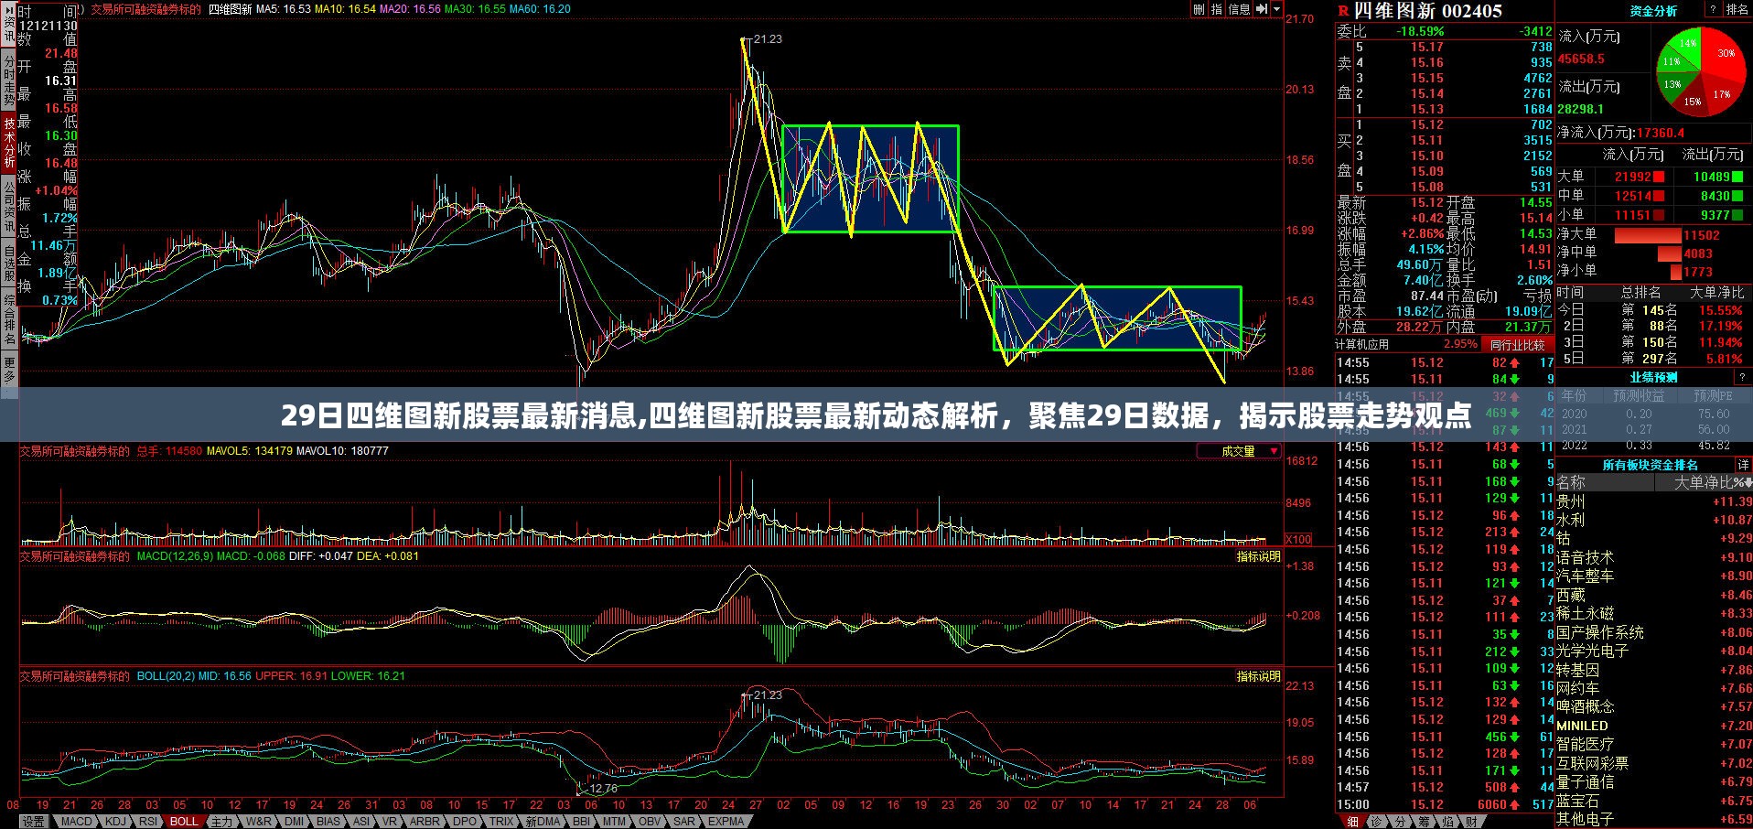Open the 分 tab below the tick list
This screenshot has height=829, width=1753.
(x=1400, y=822)
